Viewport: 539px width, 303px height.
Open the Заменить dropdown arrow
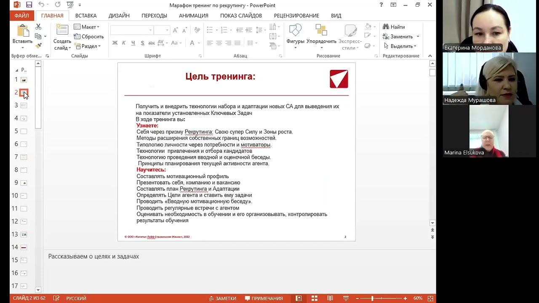click(418, 37)
